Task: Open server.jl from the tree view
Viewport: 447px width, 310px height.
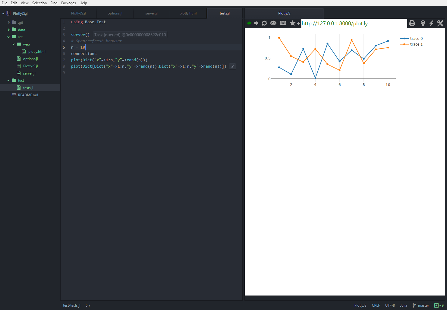Action: [x=29, y=73]
